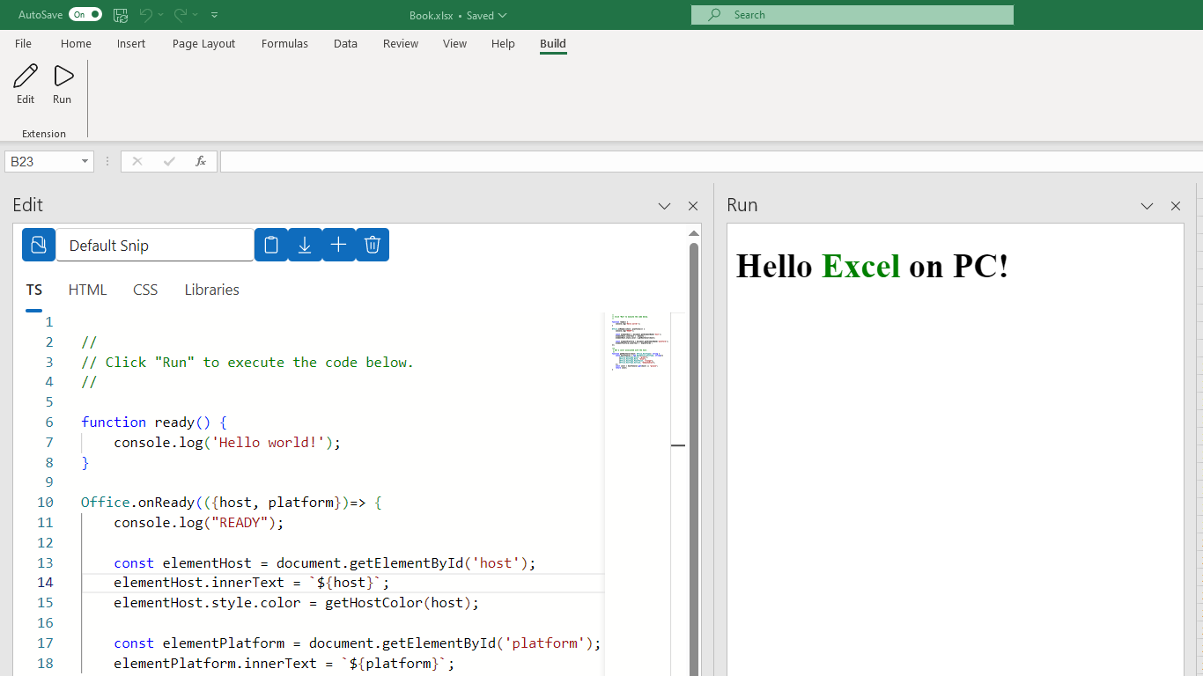Viewport: 1203px width, 676px height.
Task: Open the Undo history dropdown arrow
Action: 162,15
